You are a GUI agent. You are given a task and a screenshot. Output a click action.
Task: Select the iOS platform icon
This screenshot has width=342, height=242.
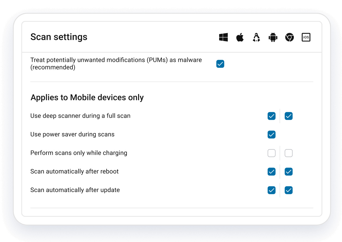coord(306,37)
